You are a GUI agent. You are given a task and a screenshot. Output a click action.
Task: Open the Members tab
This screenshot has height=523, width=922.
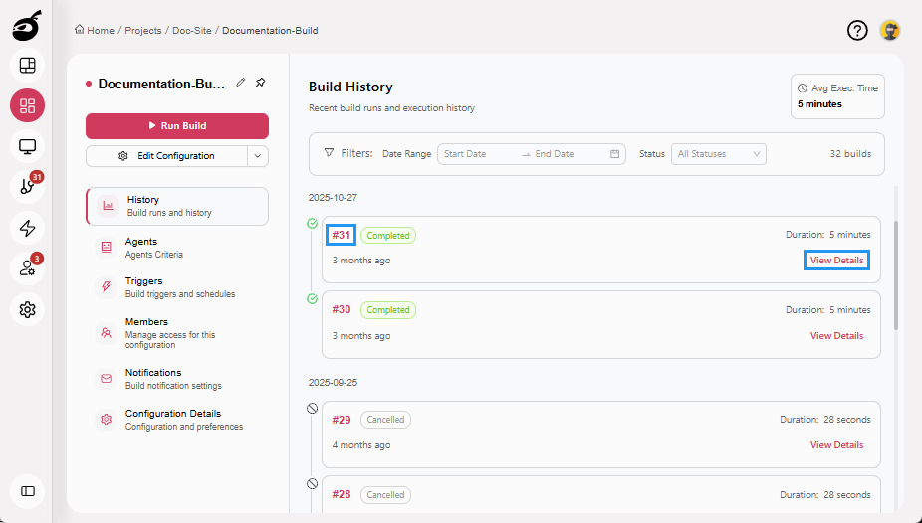click(x=177, y=333)
